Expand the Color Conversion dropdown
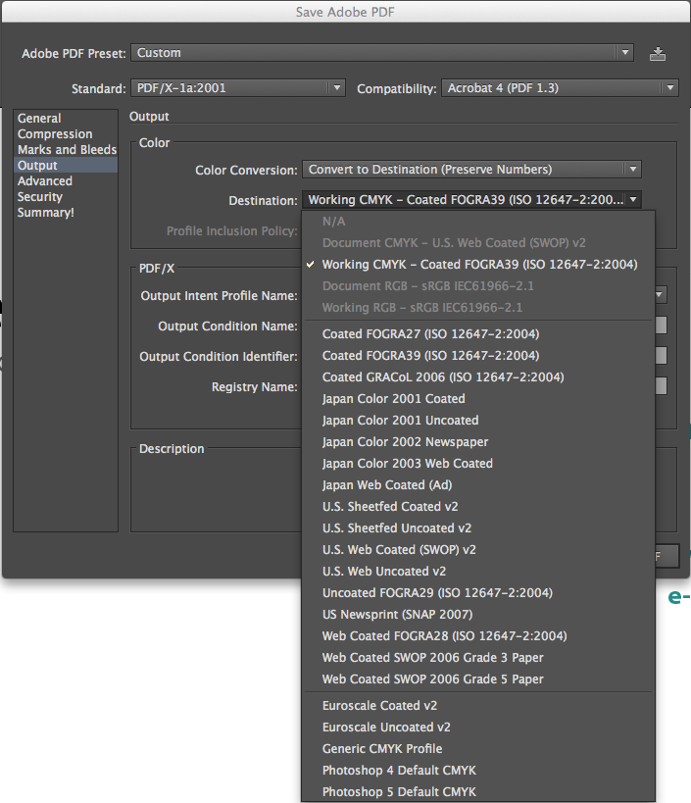 click(471, 170)
